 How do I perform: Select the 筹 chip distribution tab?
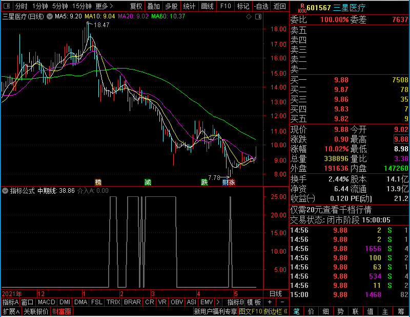pyautogui.click(x=401, y=311)
